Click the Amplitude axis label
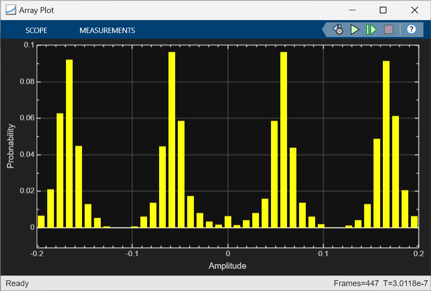The height and width of the screenshot is (291, 431). pyautogui.click(x=227, y=266)
